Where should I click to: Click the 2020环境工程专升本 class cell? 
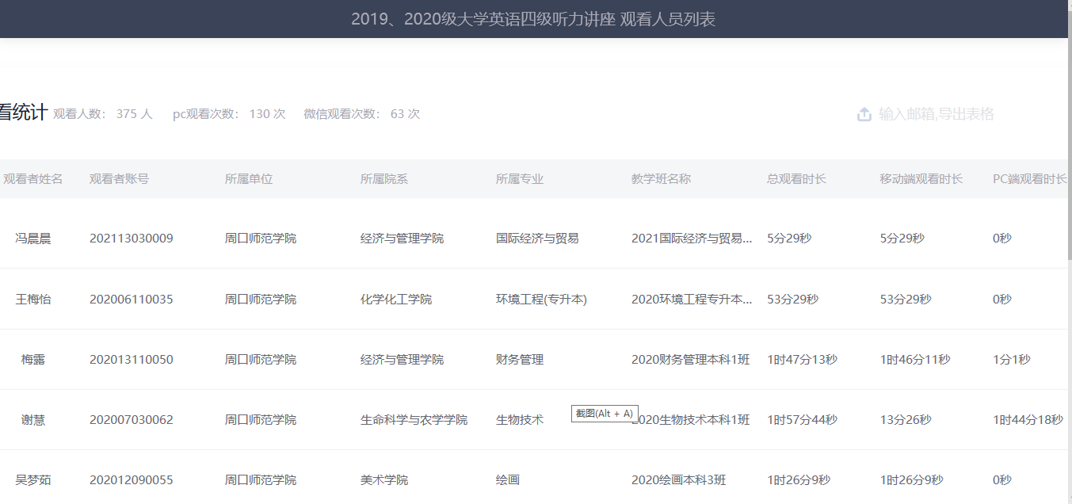click(692, 300)
